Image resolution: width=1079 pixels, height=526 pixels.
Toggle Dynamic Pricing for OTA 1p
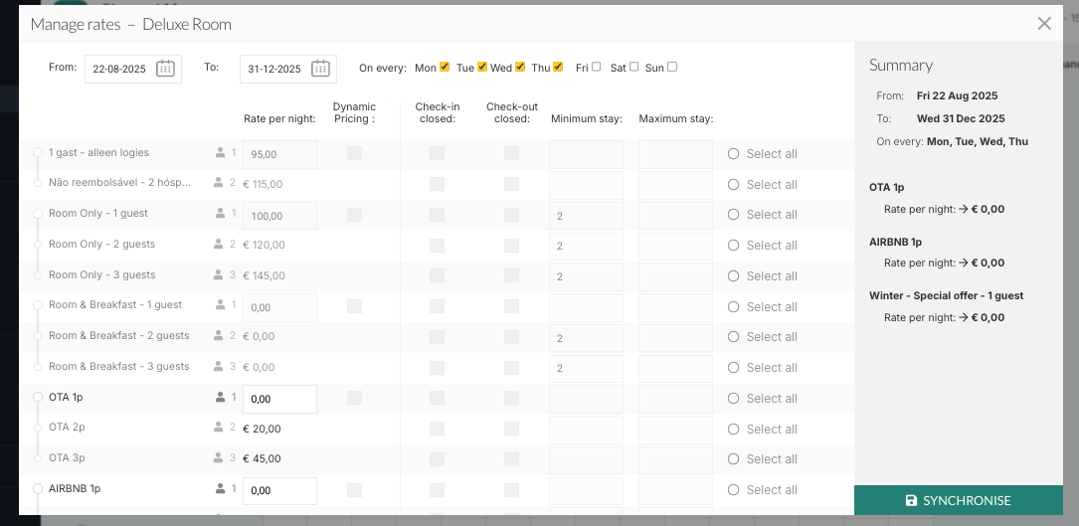coord(354,398)
